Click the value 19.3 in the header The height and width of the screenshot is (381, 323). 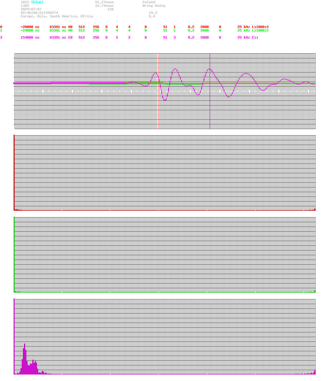[x=153, y=13]
